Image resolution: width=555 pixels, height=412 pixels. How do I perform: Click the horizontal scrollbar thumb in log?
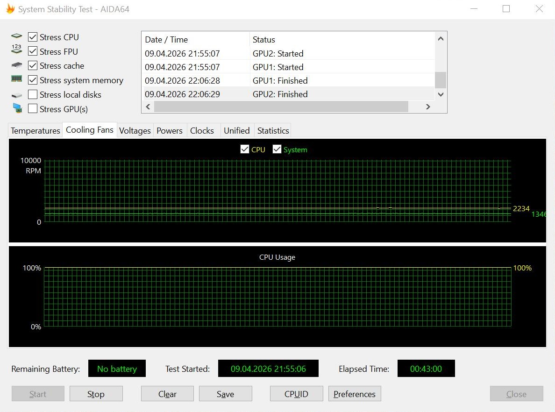(281, 107)
